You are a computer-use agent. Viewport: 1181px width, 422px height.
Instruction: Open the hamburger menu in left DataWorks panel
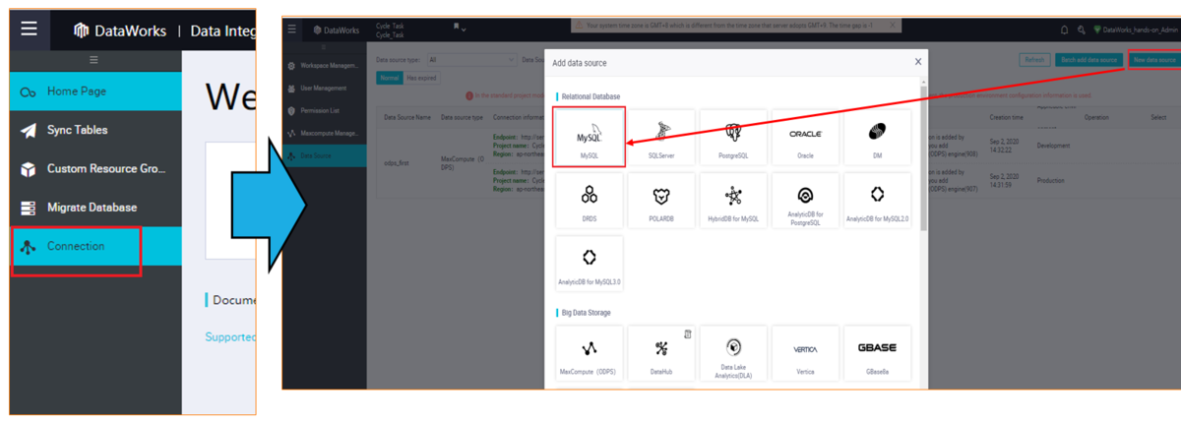pyautogui.click(x=30, y=30)
